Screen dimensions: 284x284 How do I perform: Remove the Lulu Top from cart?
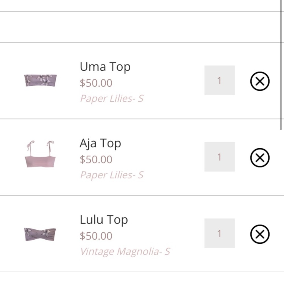coord(260,234)
